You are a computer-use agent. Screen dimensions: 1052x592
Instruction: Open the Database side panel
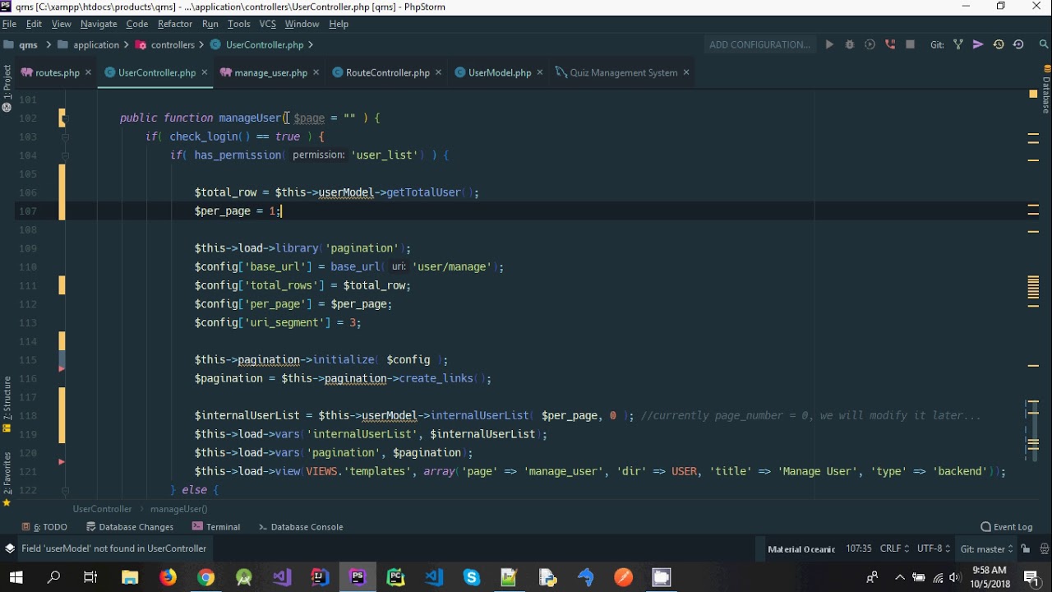1045,90
